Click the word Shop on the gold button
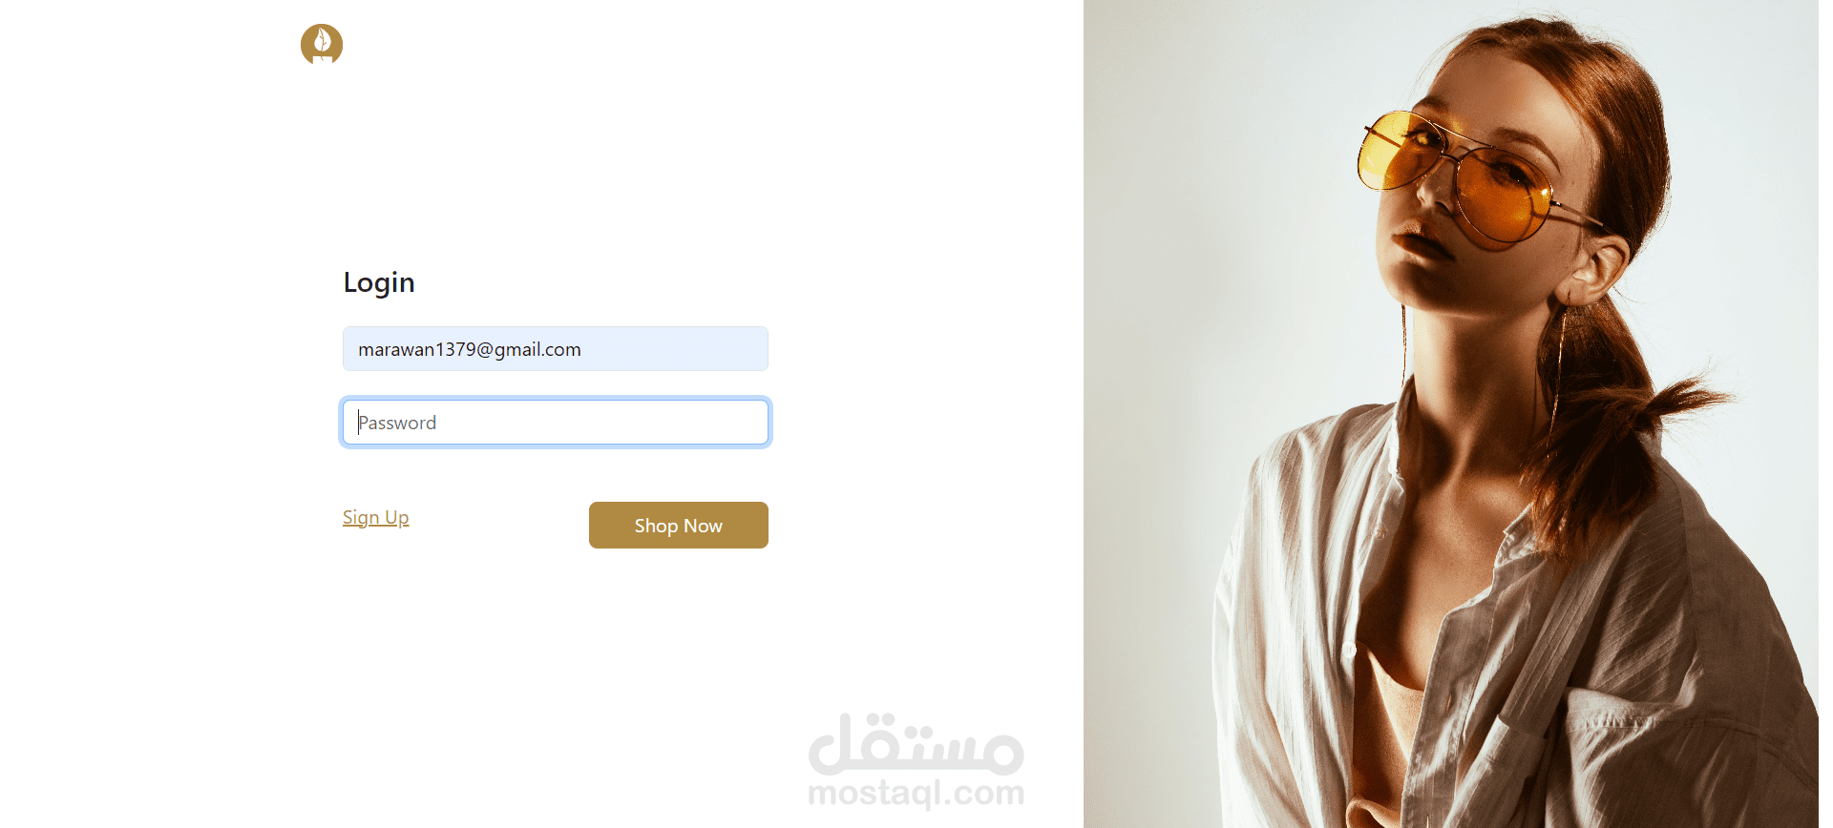 tap(656, 526)
